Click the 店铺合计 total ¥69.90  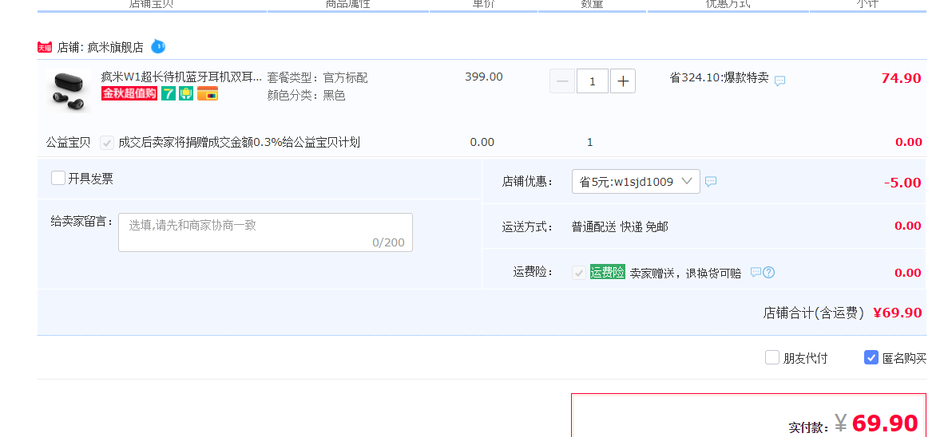(897, 313)
